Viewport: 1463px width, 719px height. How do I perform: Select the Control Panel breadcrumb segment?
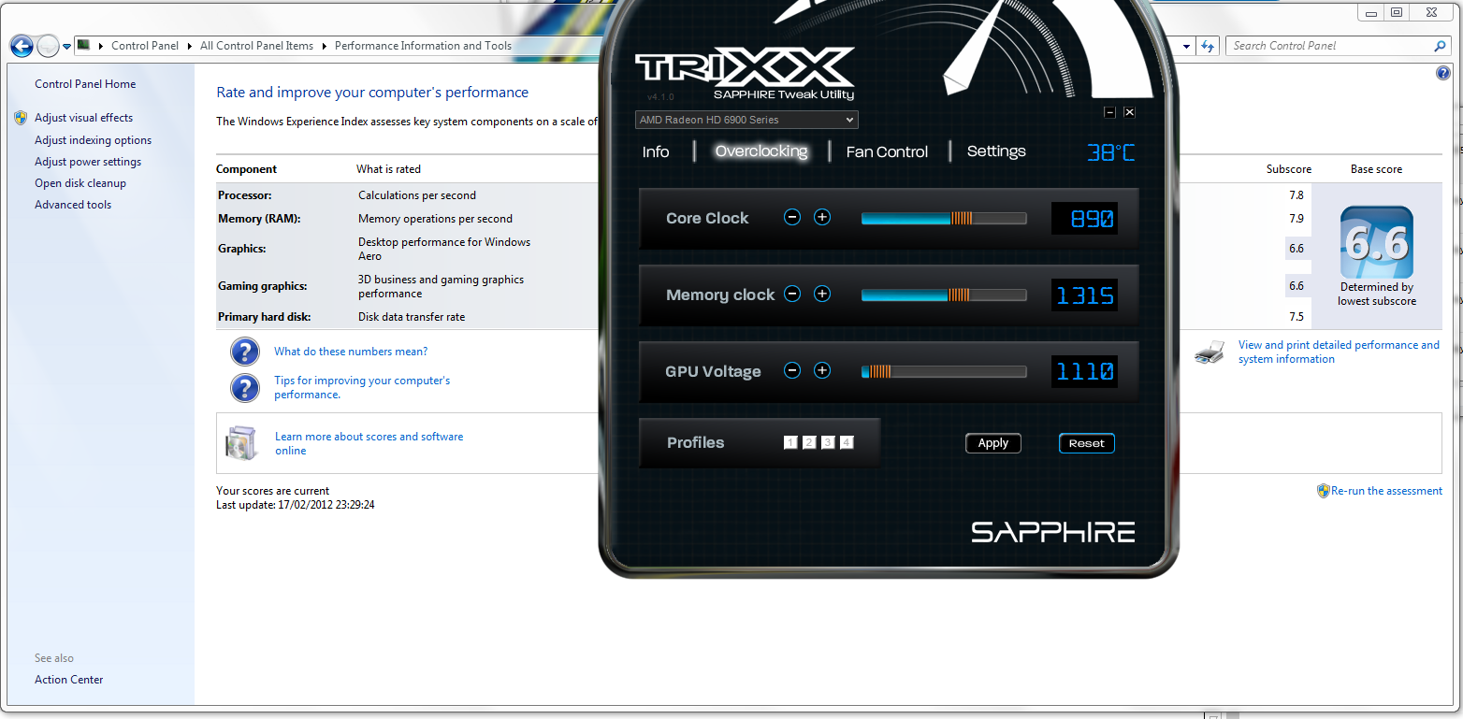144,46
